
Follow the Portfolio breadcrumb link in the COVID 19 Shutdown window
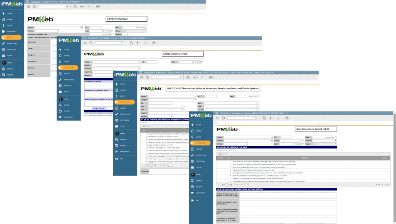coord(36,2)
